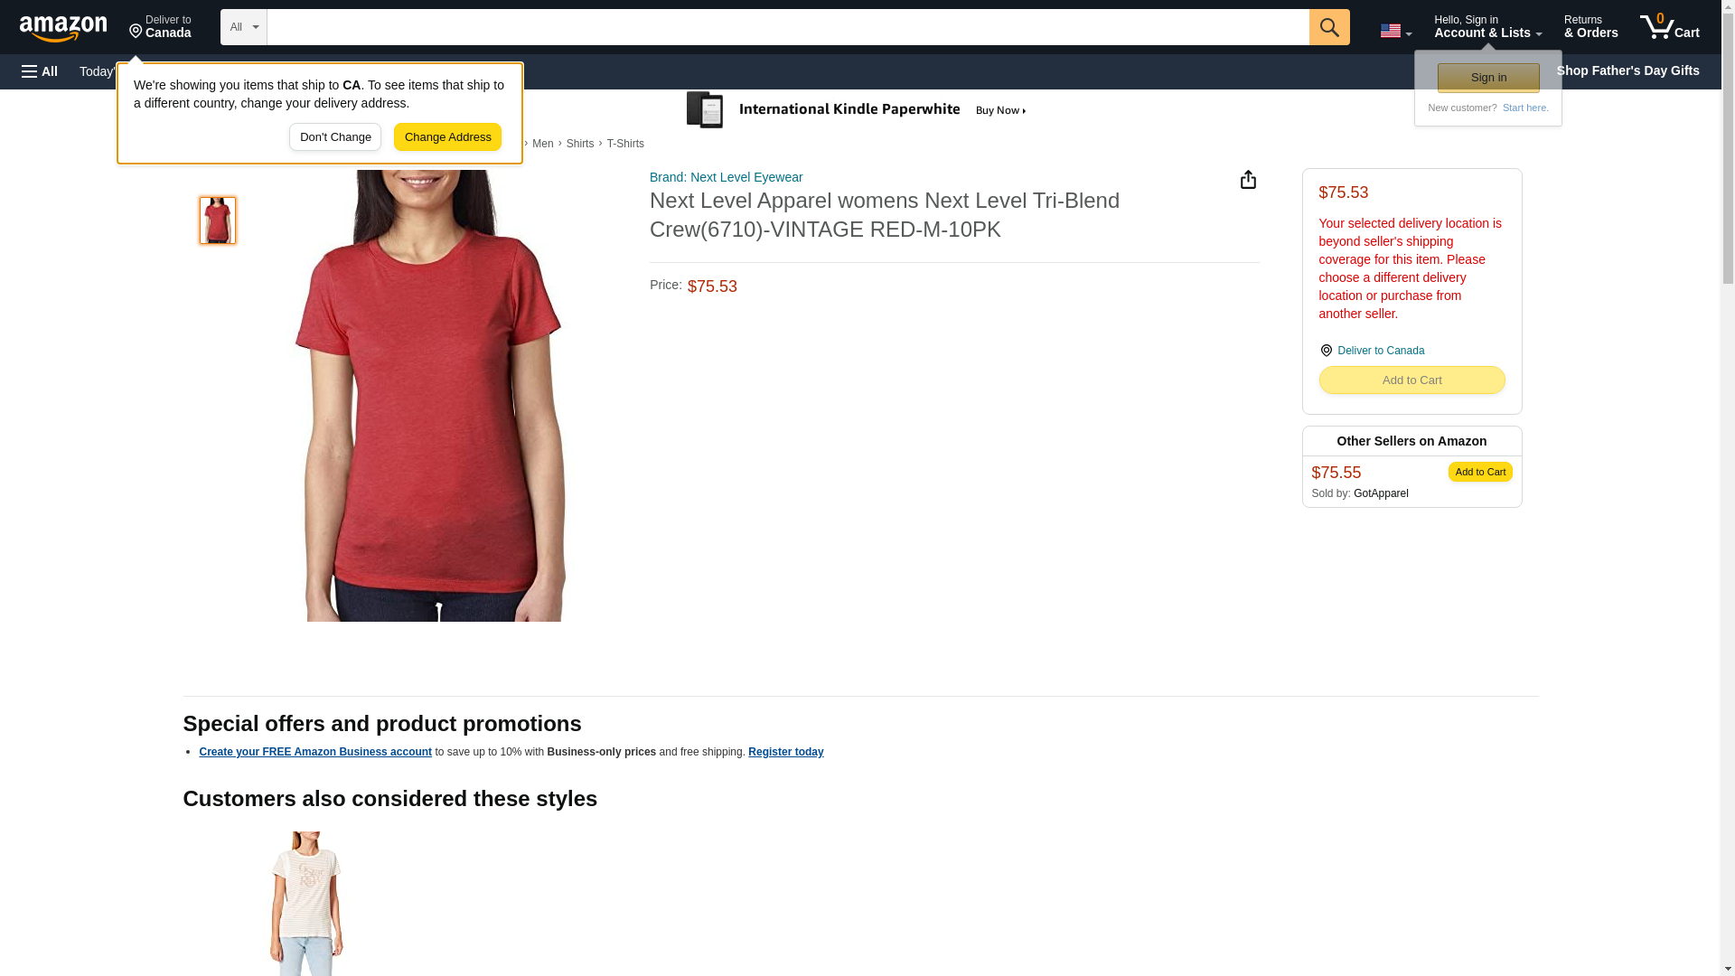Click the US flag language selector
The width and height of the screenshot is (1735, 976).
point(1395,31)
